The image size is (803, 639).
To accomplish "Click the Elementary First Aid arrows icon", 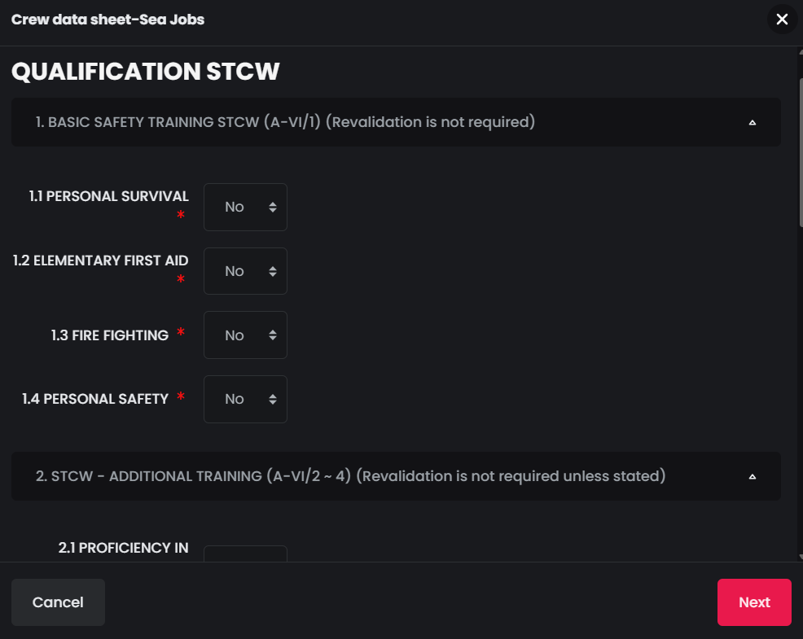I will tap(273, 271).
